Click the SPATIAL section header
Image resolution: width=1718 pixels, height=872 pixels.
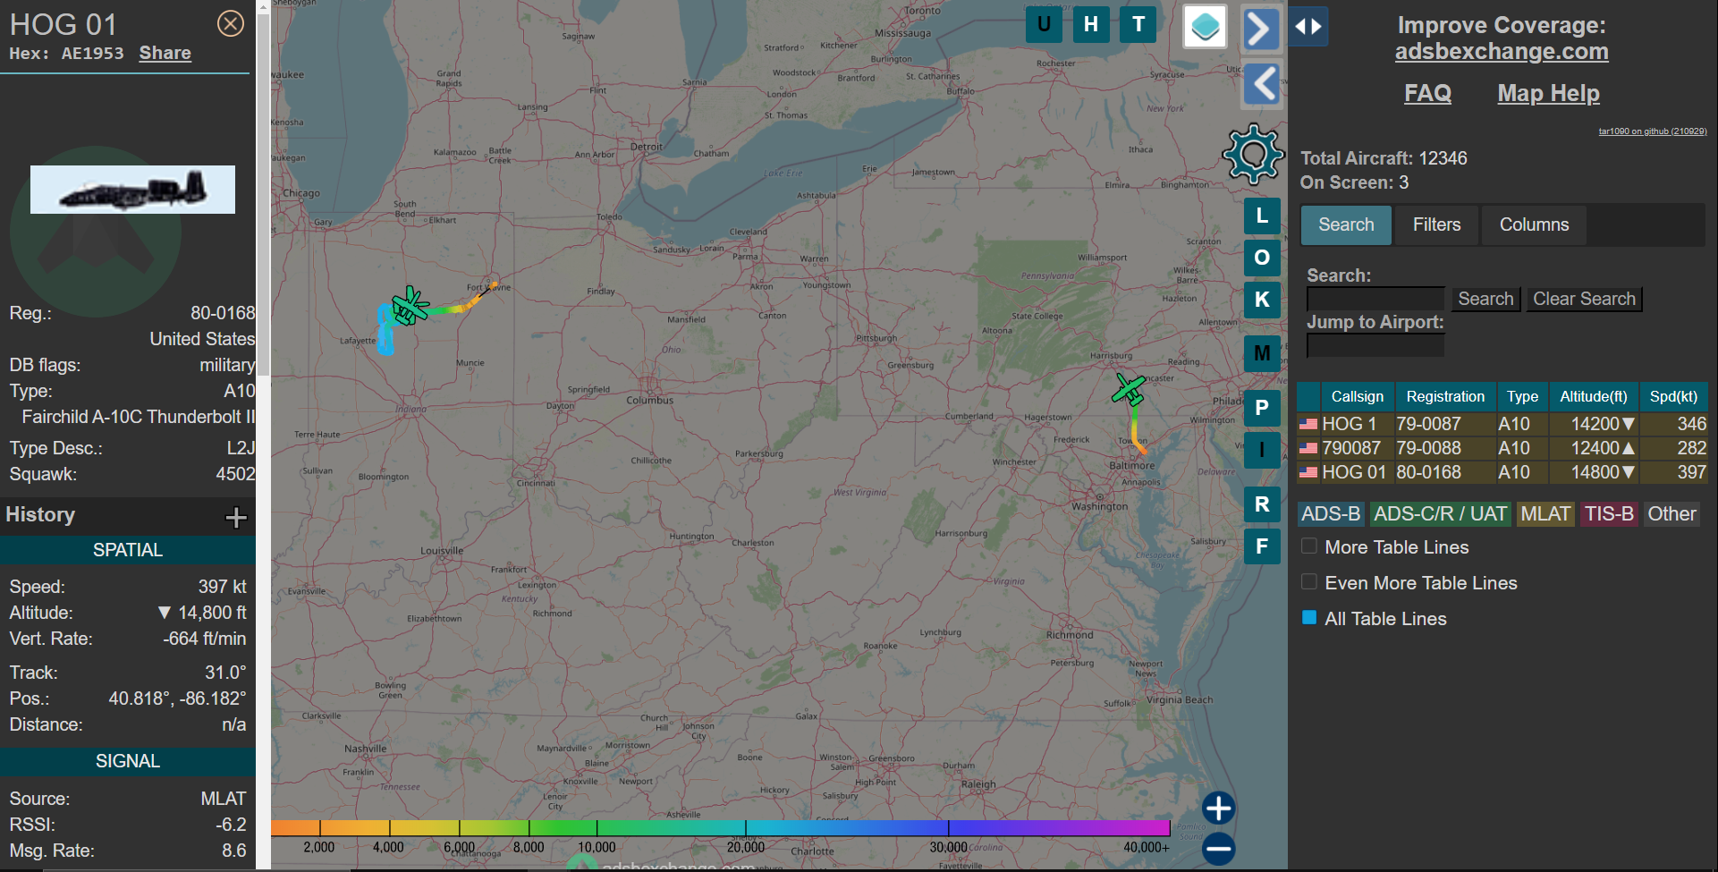pos(128,550)
